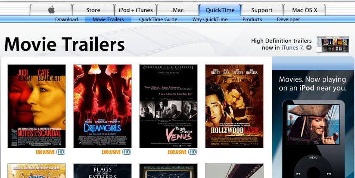Switch to the iPod + iTunes tab
This screenshot has width=355, height=178.
pos(135,10)
